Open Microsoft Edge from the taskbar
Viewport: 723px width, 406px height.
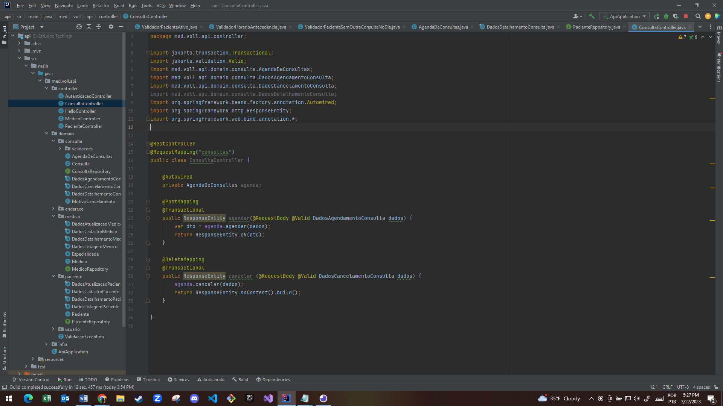tap(28, 398)
